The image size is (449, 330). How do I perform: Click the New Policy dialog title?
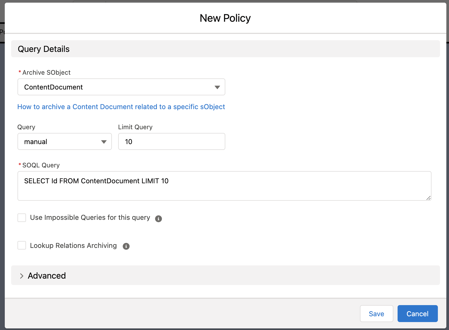225,18
